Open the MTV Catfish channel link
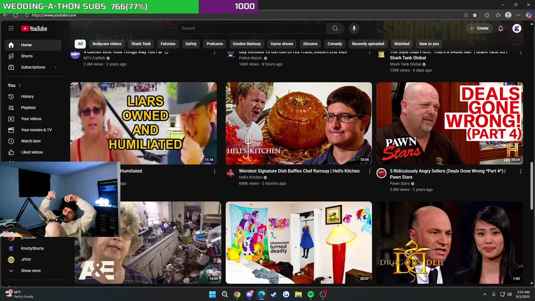This screenshot has height=301, width=535. click(94, 58)
